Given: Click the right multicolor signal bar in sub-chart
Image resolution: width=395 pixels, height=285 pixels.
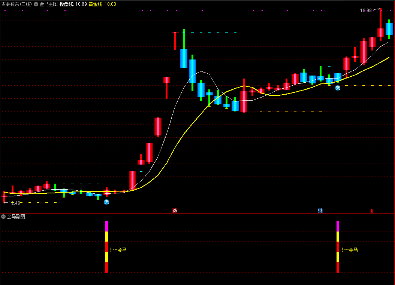Looking at the screenshot, I should coord(338,246).
